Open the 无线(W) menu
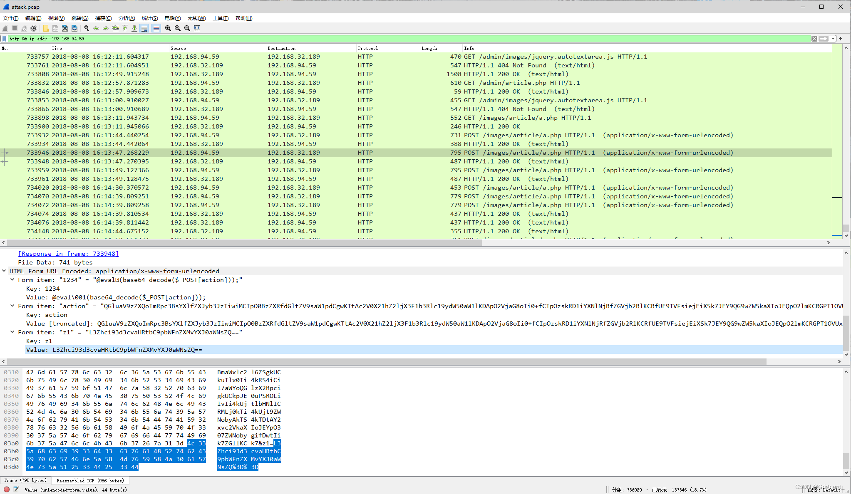Image resolution: width=851 pixels, height=494 pixels. point(196,18)
